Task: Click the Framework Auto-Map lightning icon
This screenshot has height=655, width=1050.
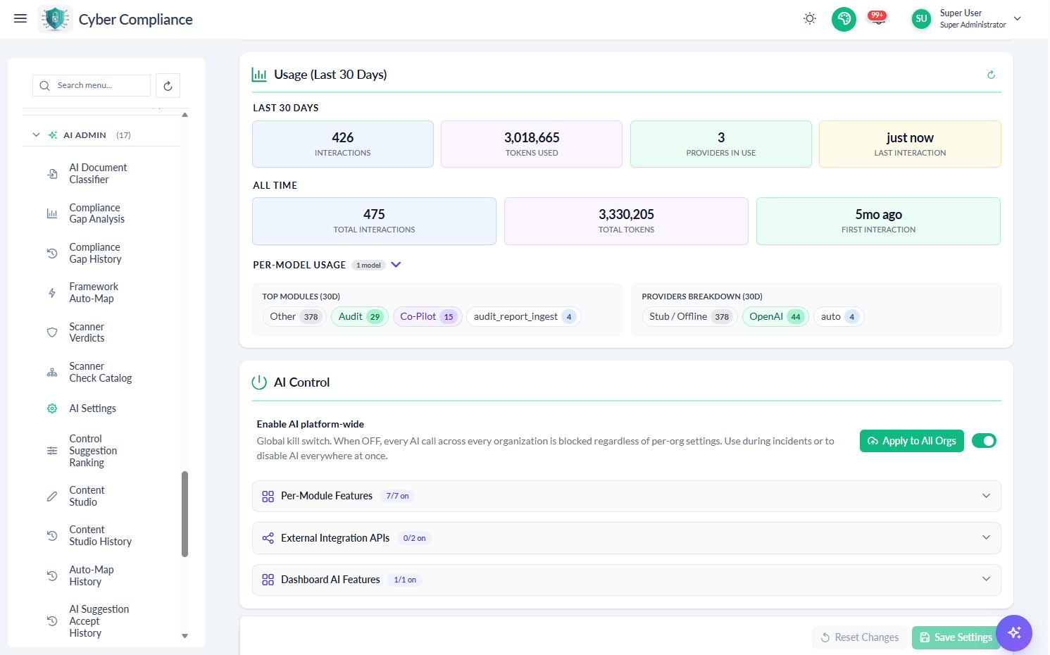Action: click(52, 293)
